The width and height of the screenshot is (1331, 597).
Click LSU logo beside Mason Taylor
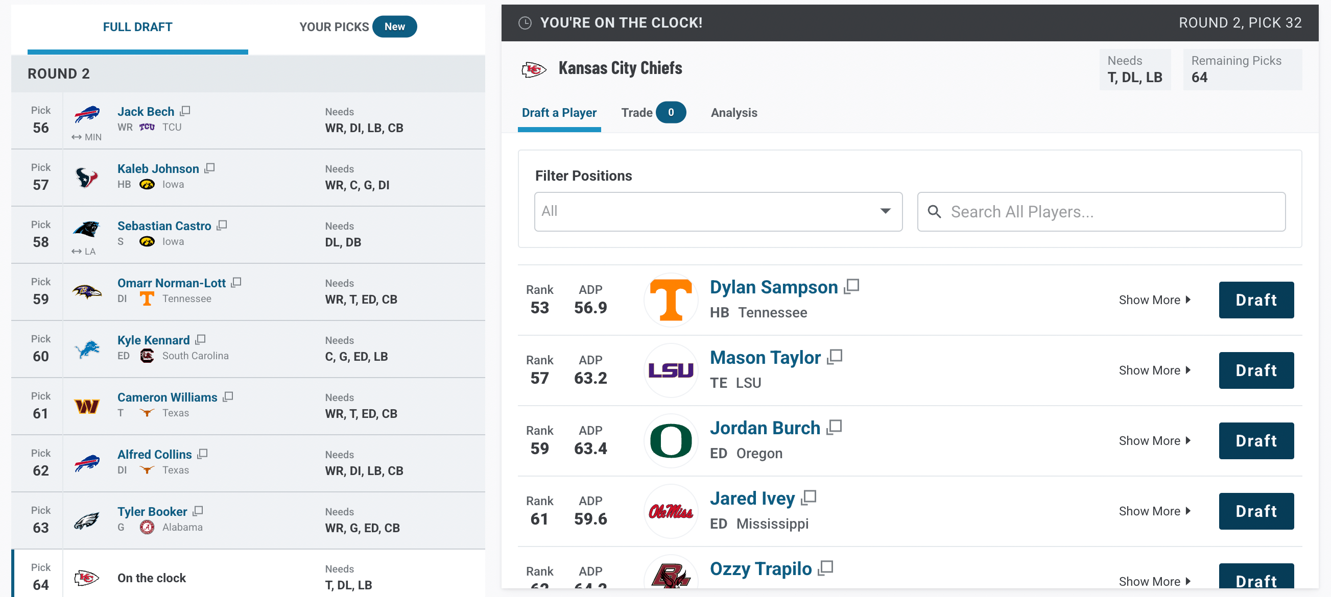pyautogui.click(x=671, y=370)
